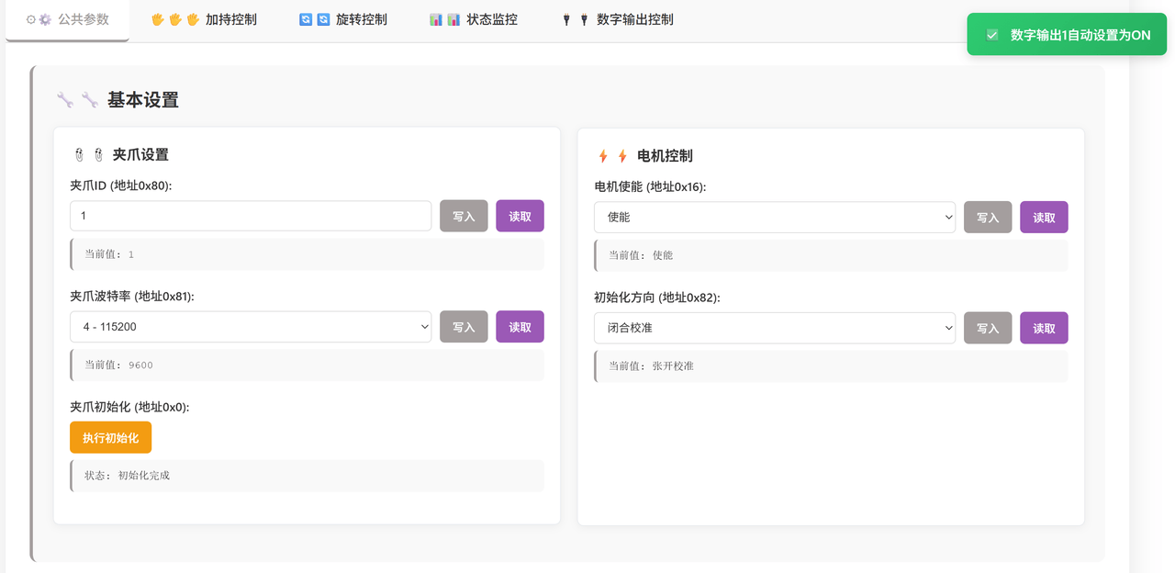Click the gear icon on 公共参数 tab
Viewport: 1175px width, 573px height.
coord(44,19)
